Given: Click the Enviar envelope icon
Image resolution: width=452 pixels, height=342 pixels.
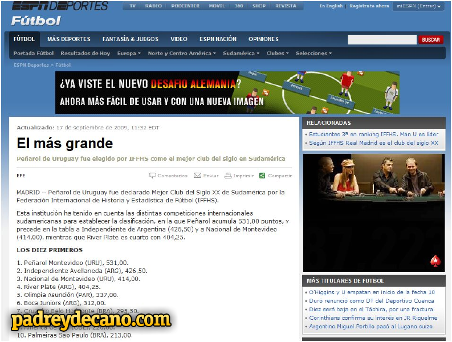Looking at the screenshot, I should pyautogui.click(x=197, y=176).
